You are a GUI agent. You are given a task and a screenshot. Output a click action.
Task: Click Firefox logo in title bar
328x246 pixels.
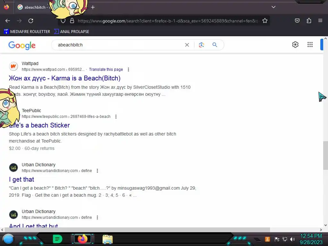point(6,7)
